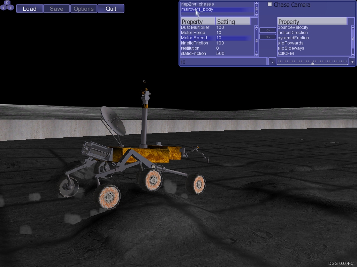This screenshot has height=267, width=357.
Task: Click the kineticFriction setting value 100
Action: [x=220, y=43]
